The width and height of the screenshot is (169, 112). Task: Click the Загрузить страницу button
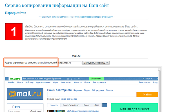pyautogui.click(x=96, y=63)
